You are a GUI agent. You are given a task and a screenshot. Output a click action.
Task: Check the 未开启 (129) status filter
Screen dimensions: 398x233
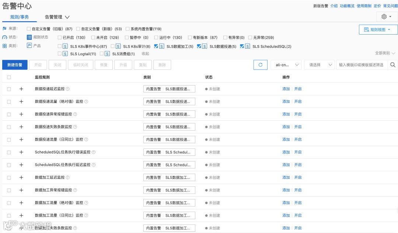tap(93, 38)
